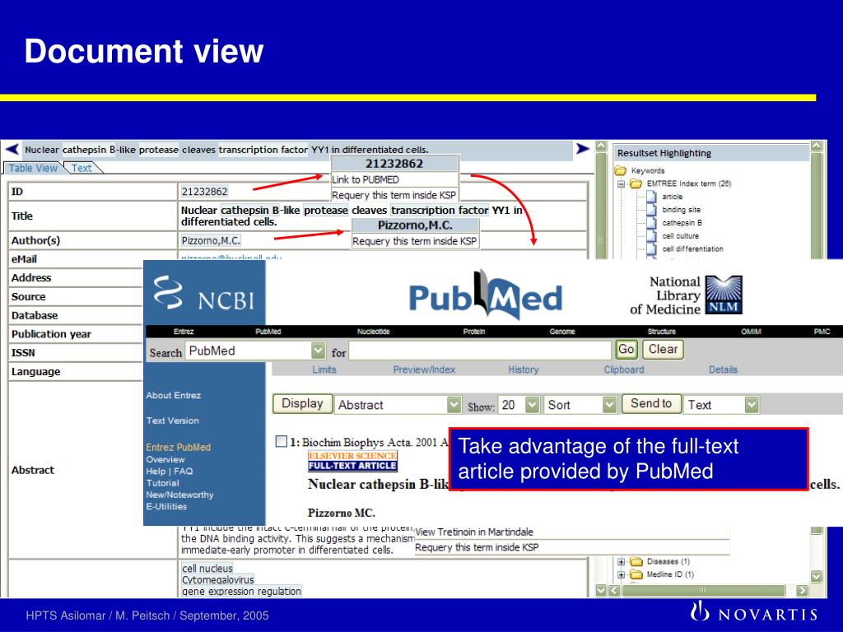
Task: Open Tutorial in sidebar
Action: (x=162, y=483)
